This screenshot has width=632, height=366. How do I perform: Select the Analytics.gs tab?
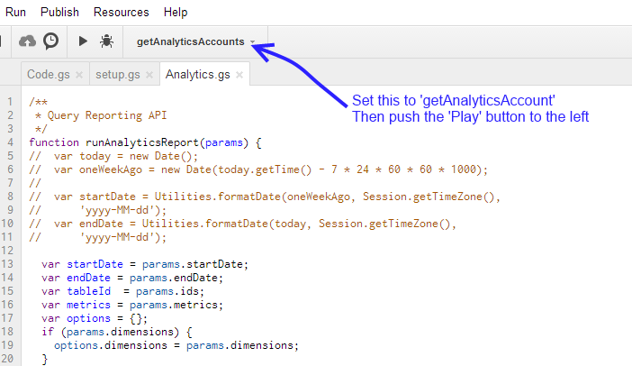coord(197,74)
